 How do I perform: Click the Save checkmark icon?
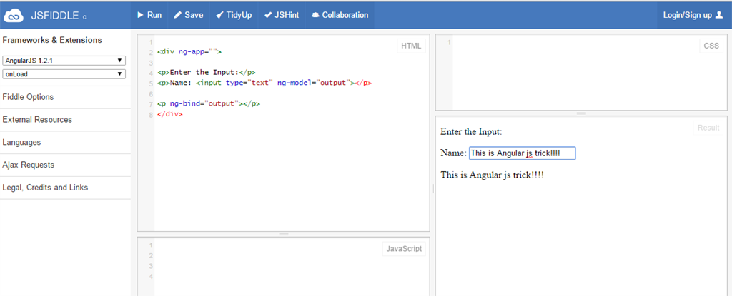pyautogui.click(x=177, y=15)
